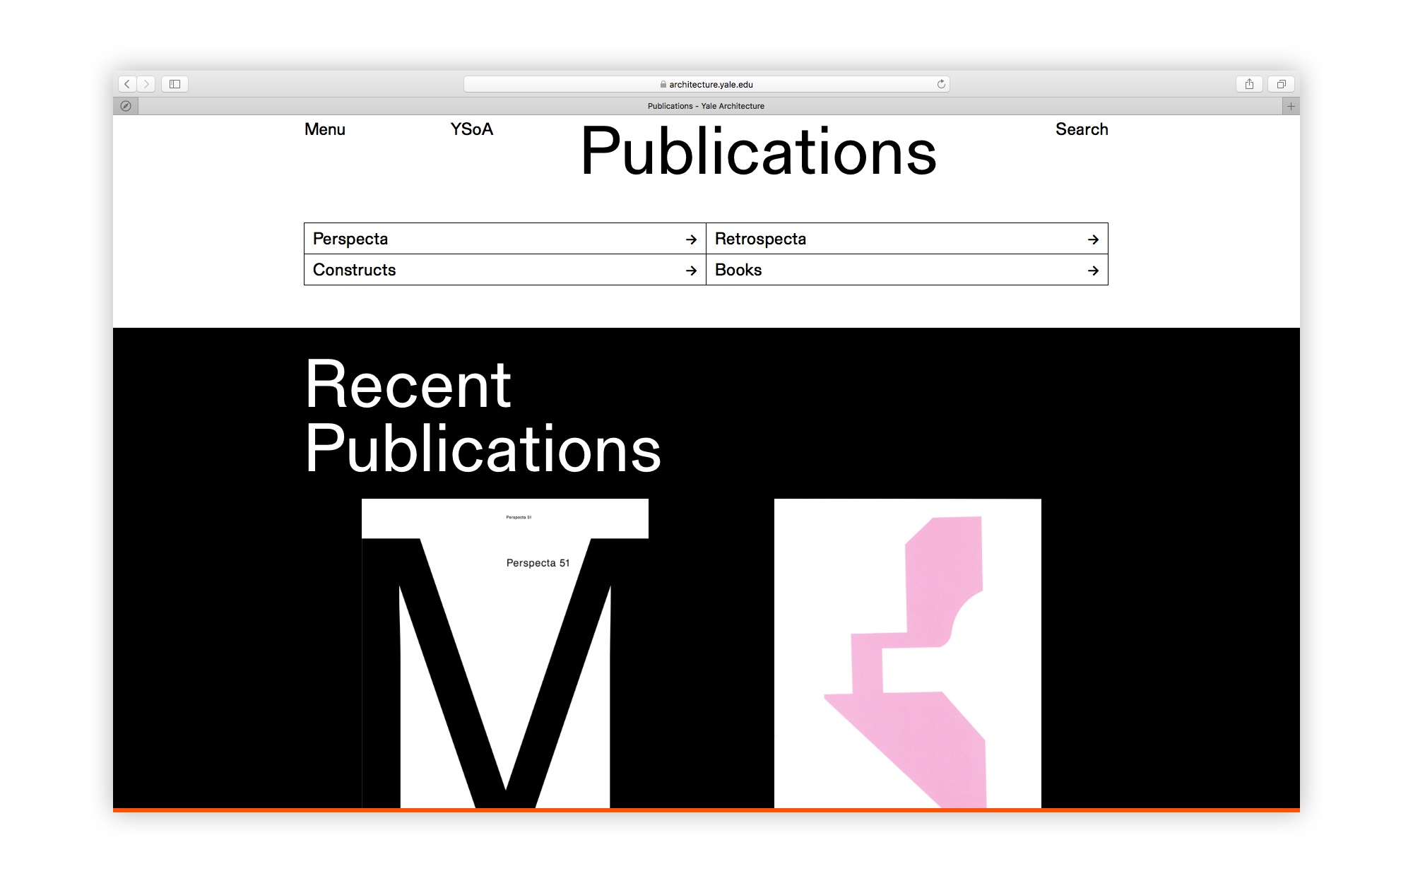The height and width of the screenshot is (883, 1413).
Task: Click the compass icon on tab bar
Action: coord(126,106)
